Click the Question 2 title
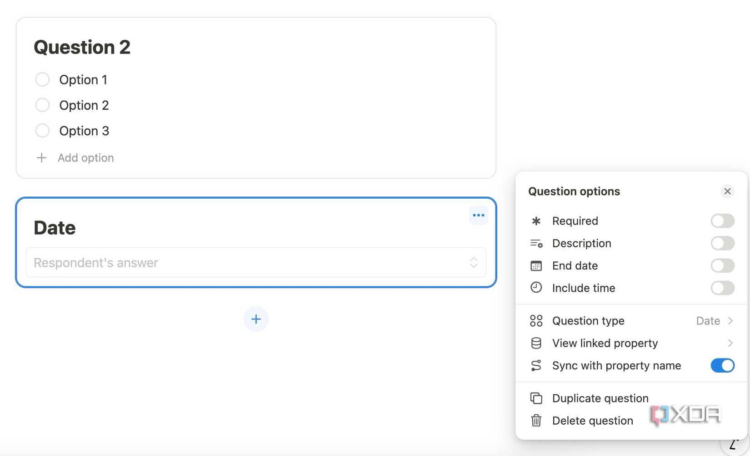The height and width of the screenshot is (456, 750). tap(82, 47)
